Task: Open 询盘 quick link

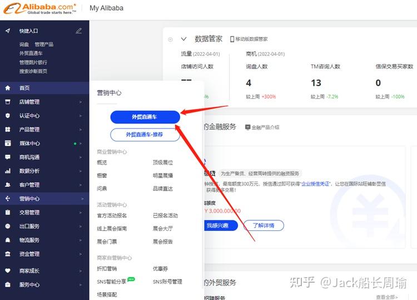Action: tap(24, 44)
